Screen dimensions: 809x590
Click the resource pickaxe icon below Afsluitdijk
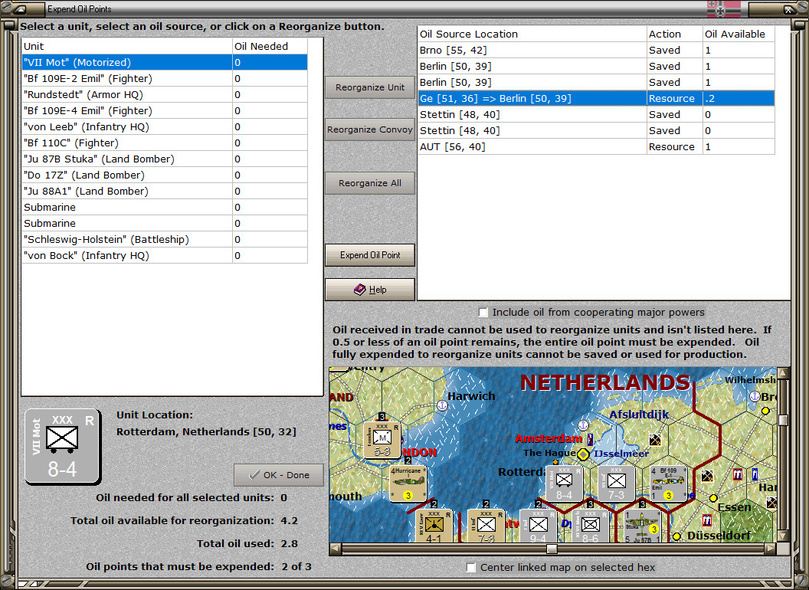point(655,440)
